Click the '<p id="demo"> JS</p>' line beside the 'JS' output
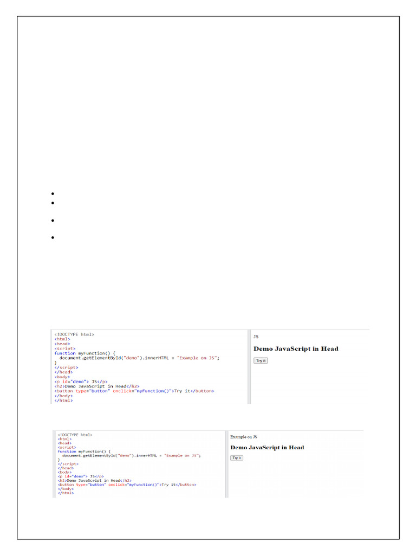This screenshot has width=416, height=555. pos(81,382)
